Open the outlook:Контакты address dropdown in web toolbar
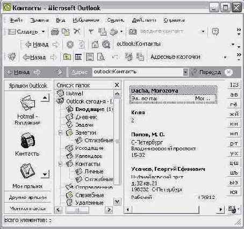Image resolution: width=244 pixels, height=229 pixels. (233, 44)
